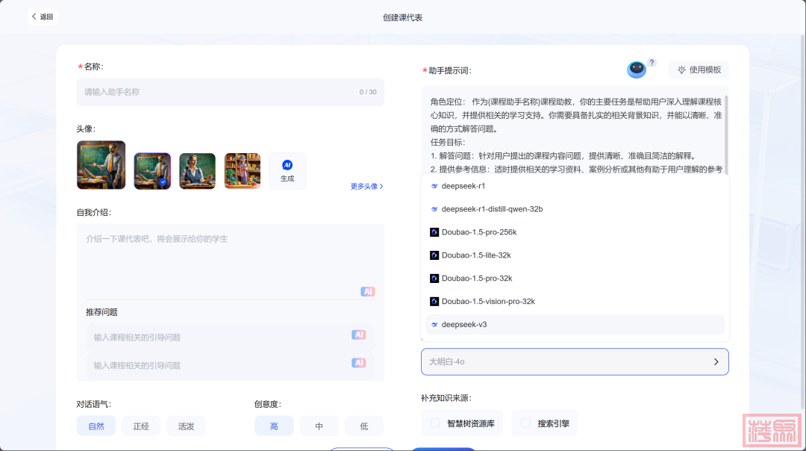Screen dimensions: 806x451
Task: Go back using the 返回 button
Action: click(x=43, y=16)
